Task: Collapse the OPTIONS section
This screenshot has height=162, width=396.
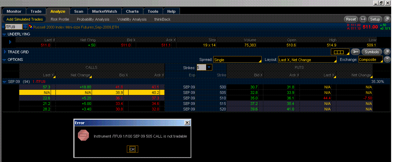Action: [4, 60]
